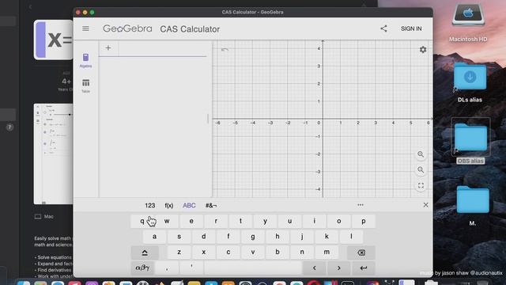Tap the z key
Image resolution: width=506 pixels, height=285 pixels.
tap(179, 252)
